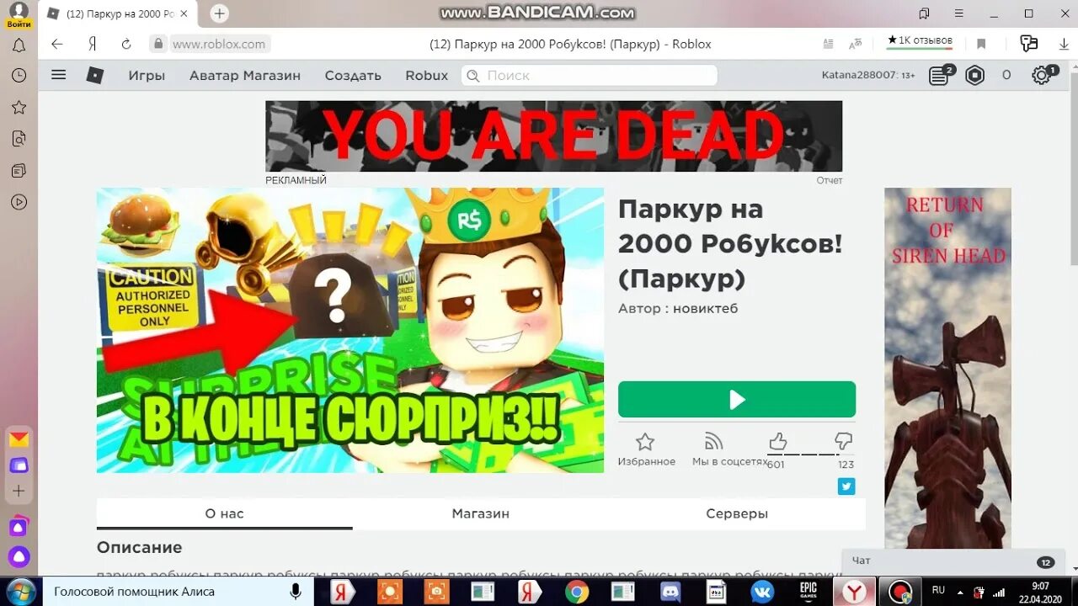Viewport: 1078px width, 606px height.
Task: Open Roblox settings gear dropdown
Action: (x=1043, y=75)
